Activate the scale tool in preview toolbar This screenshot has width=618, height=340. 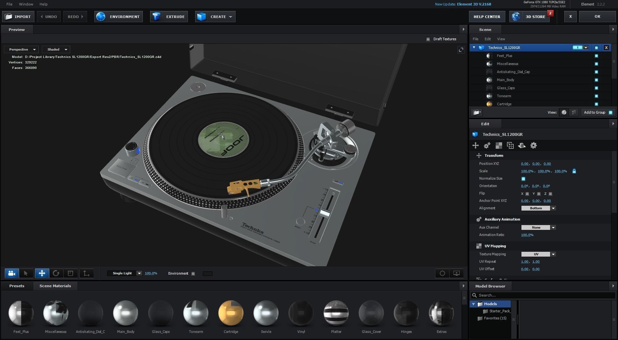pos(70,273)
